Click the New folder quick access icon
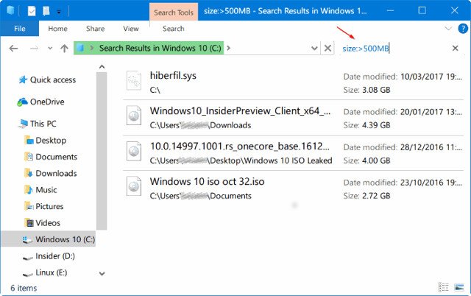 coord(46,11)
